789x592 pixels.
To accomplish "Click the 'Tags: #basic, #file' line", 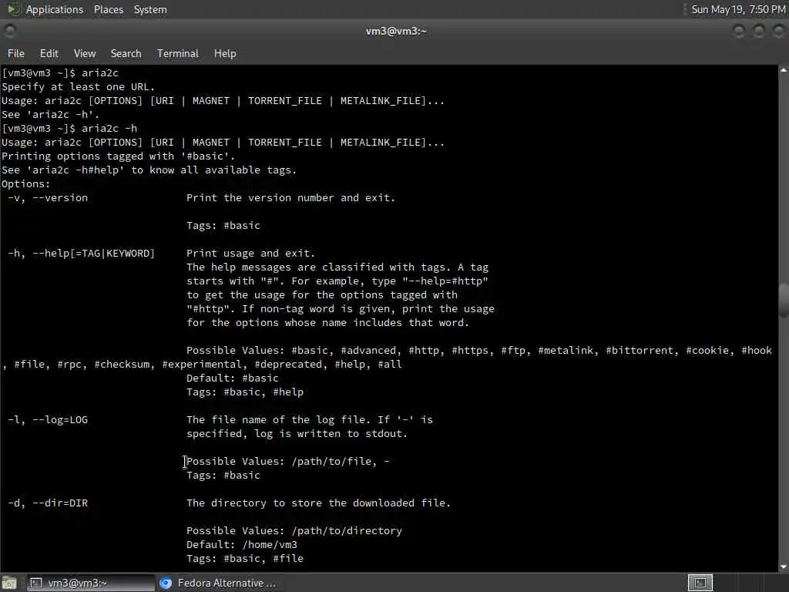I will [x=244, y=558].
